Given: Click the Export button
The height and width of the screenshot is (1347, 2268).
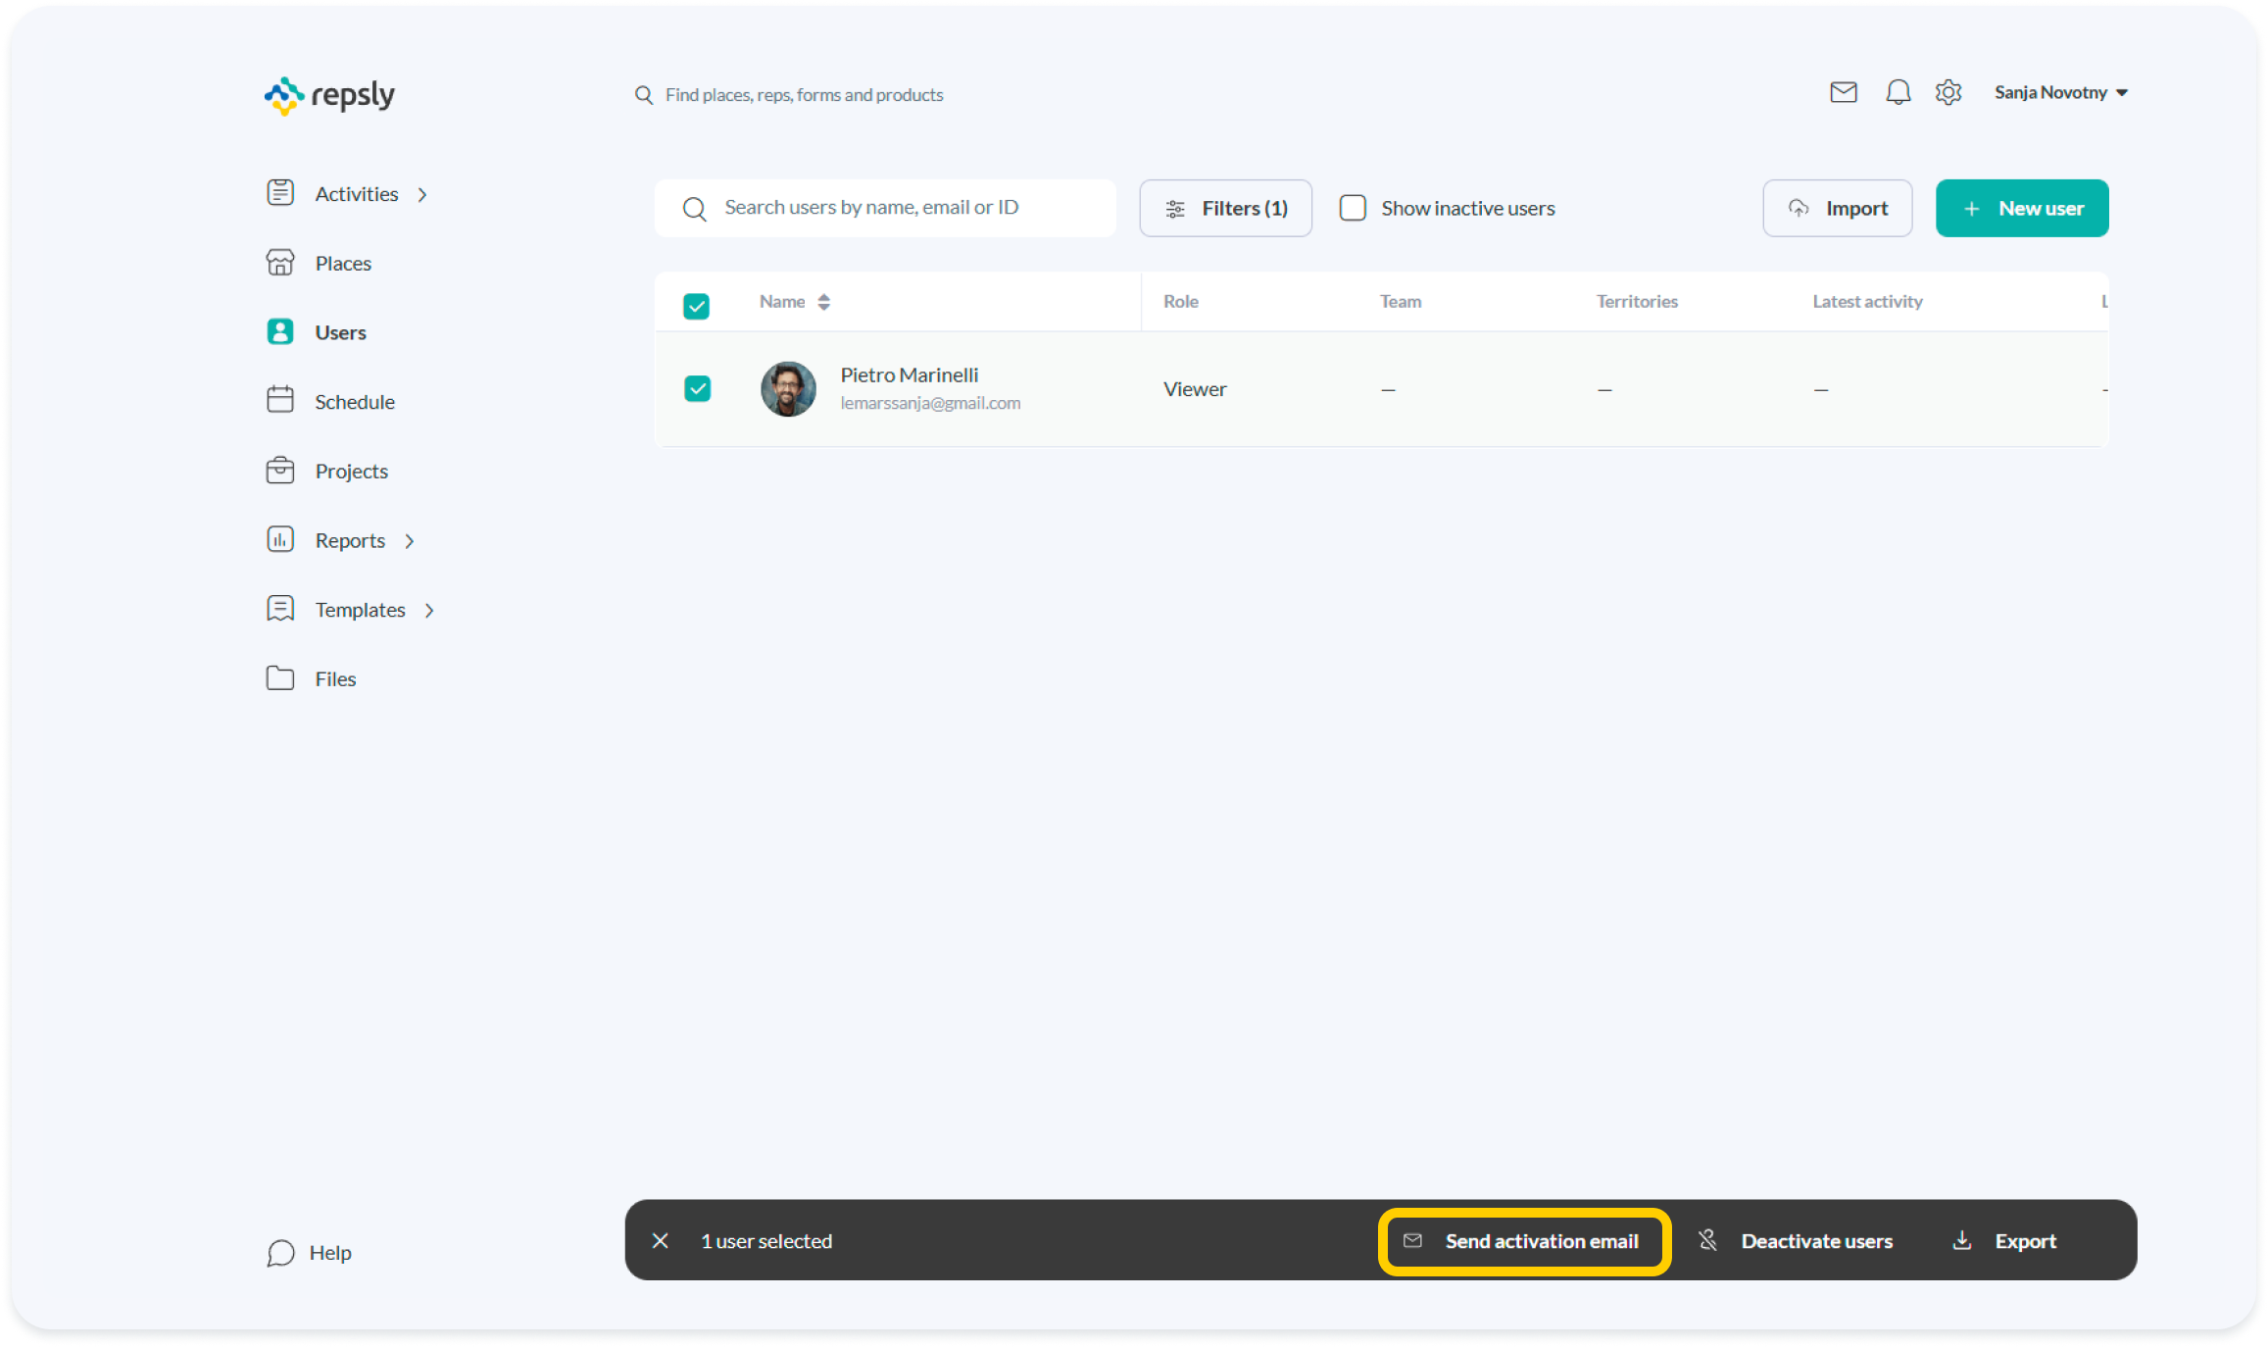Looking at the screenshot, I should 2004,1241.
